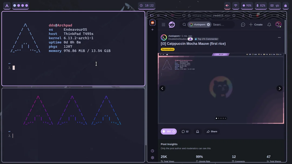The height and width of the screenshot is (164, 292).
Task: Go to the next gallery image
Action: click(280, 88)
